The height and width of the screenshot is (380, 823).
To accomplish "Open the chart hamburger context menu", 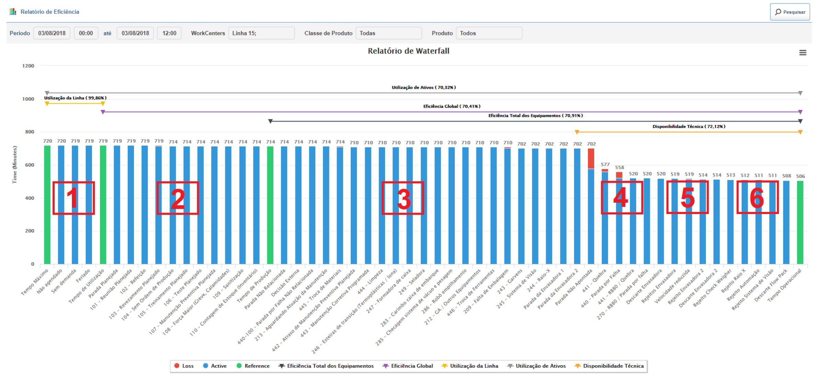I will click(802, 52).
